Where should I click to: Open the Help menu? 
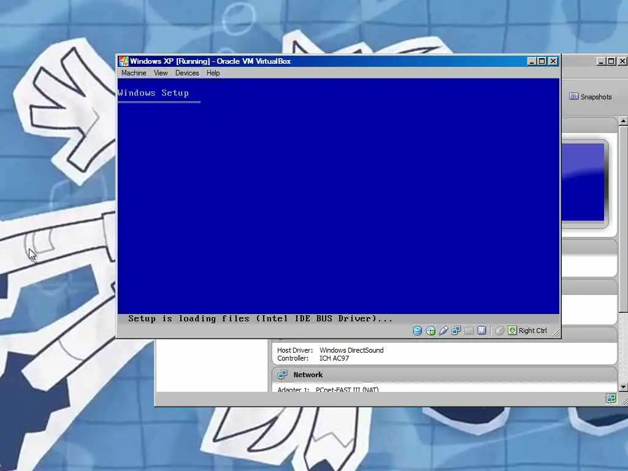pyautogui.click(x=213, y=73)
